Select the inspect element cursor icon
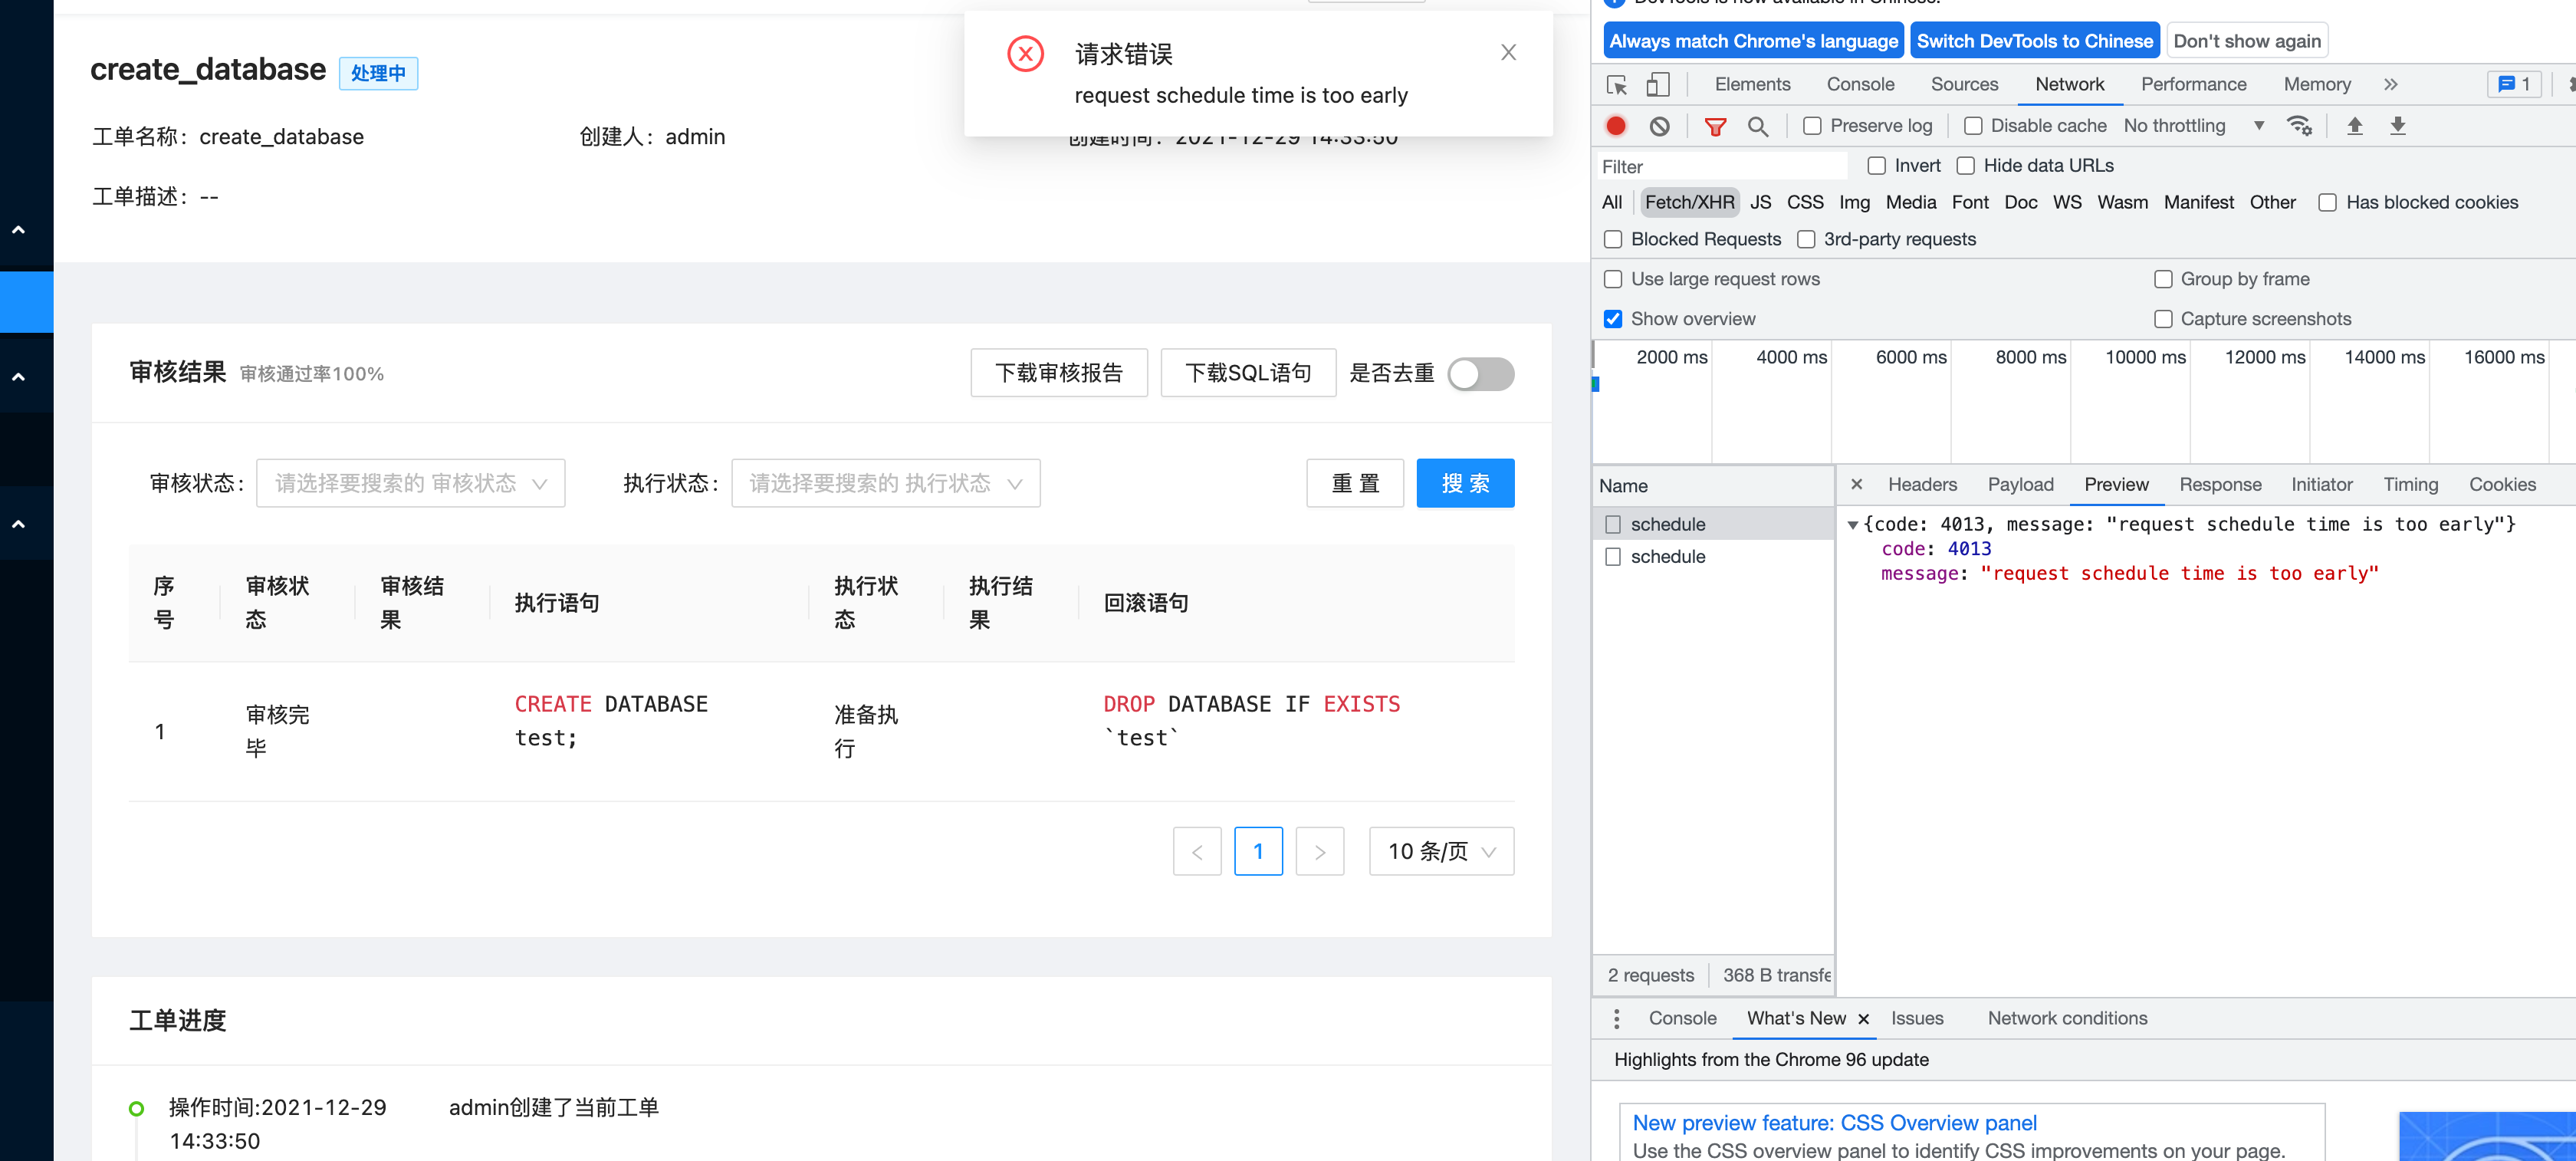 (x=1616, y=84)
